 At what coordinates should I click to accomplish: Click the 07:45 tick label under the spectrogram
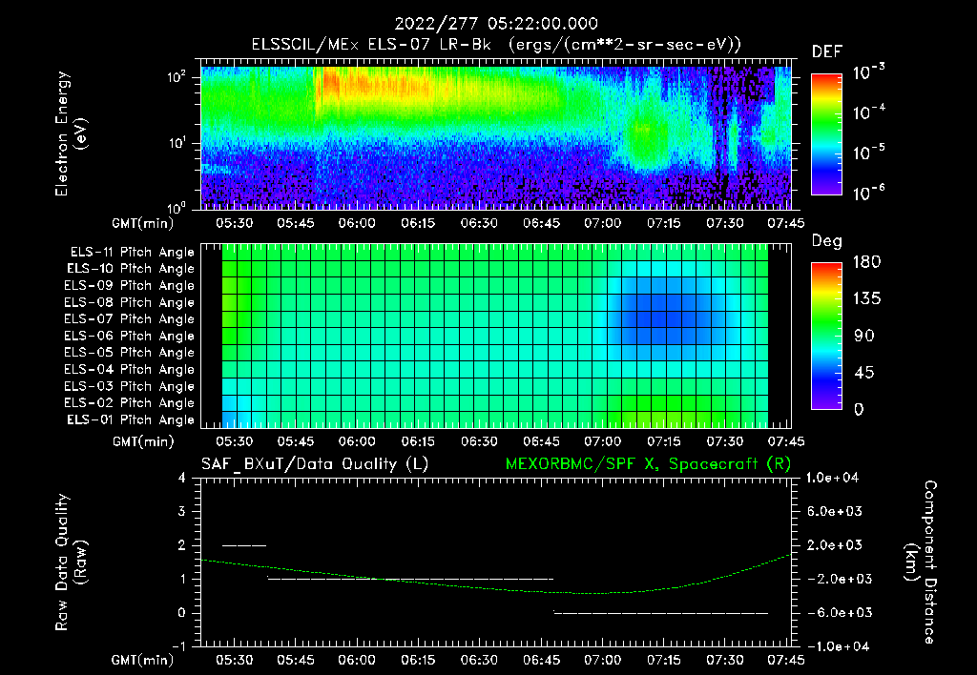click(786, 223)
